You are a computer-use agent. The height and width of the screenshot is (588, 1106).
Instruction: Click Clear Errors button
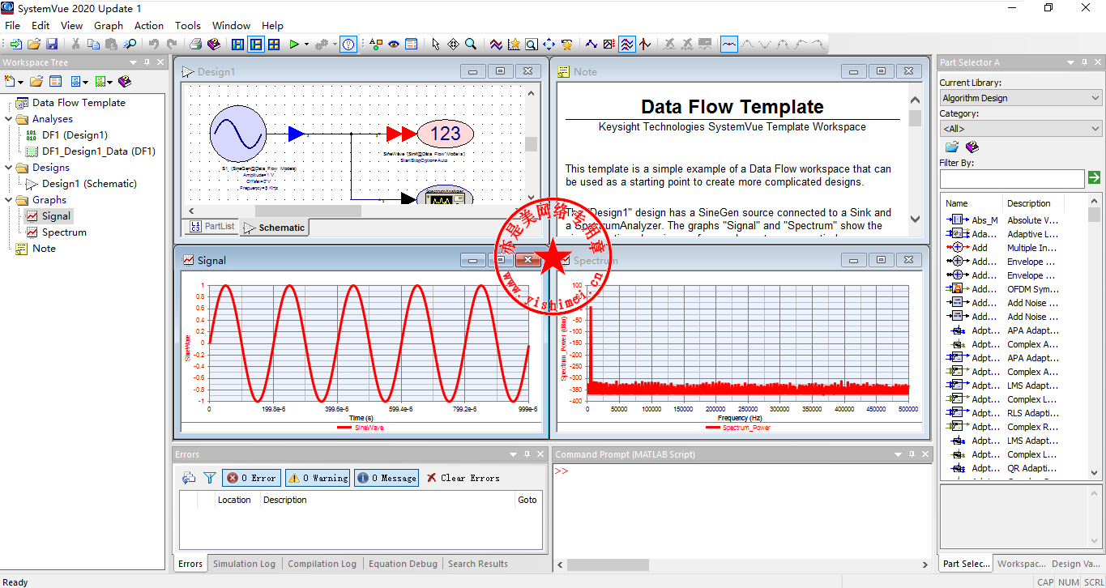(x=463, y=478)
